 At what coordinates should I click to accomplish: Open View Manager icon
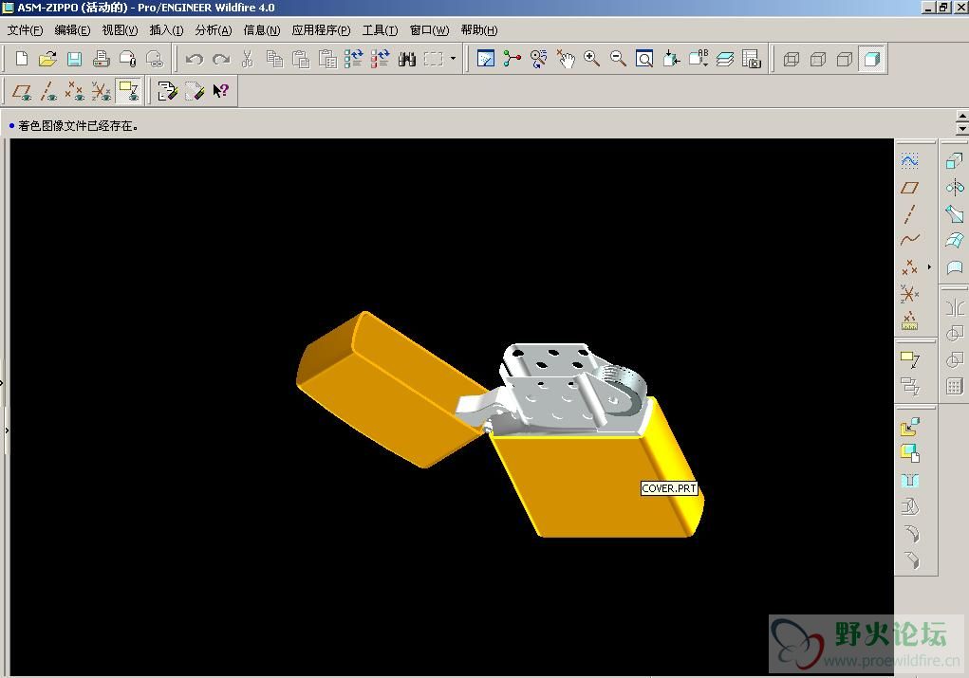(x=752, y=59)
